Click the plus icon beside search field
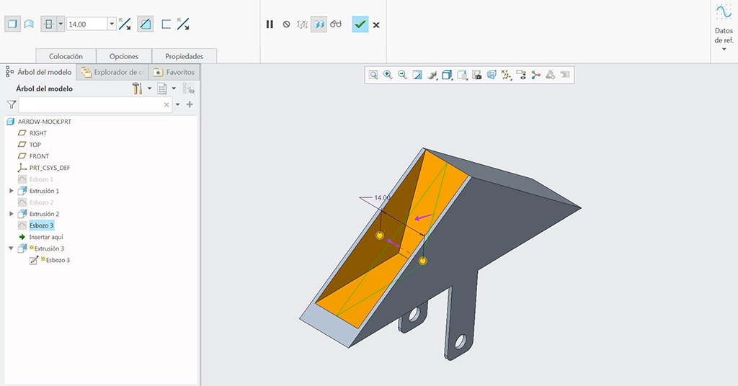738x386 pixels. tap(190, 104)
